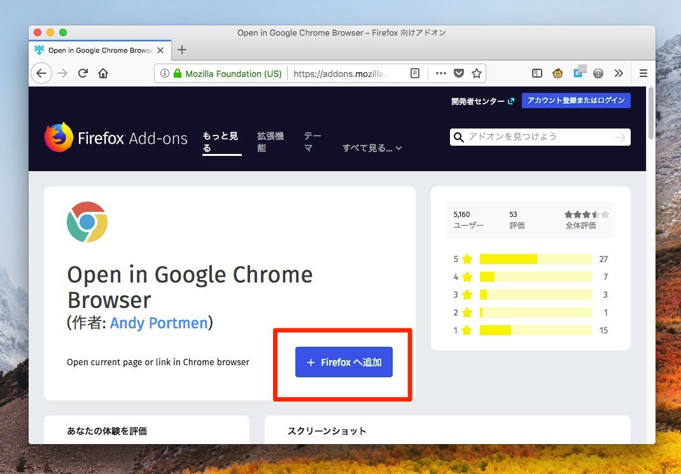Viewport: 681px width, 474px height.
Task: Click the 5-star rating bar
Action: 535,259
